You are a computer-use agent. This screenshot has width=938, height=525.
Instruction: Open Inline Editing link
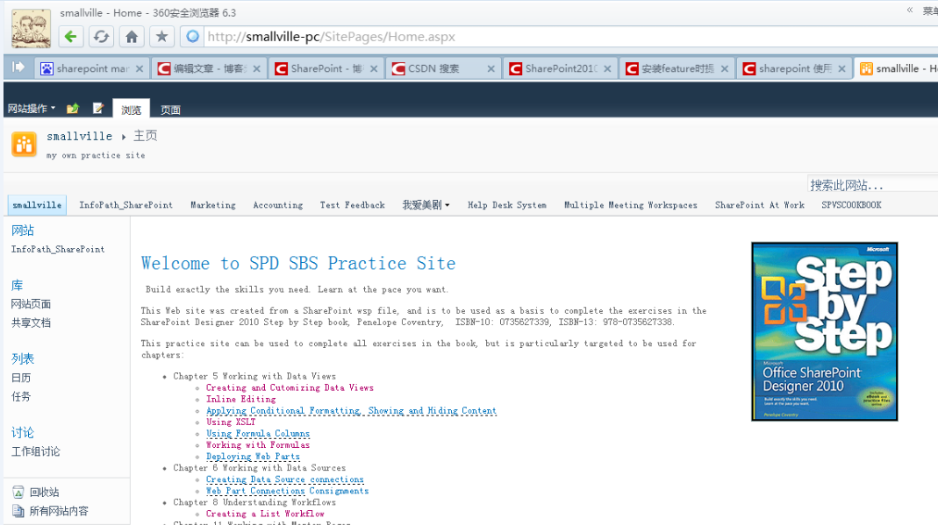pos(241,399)
